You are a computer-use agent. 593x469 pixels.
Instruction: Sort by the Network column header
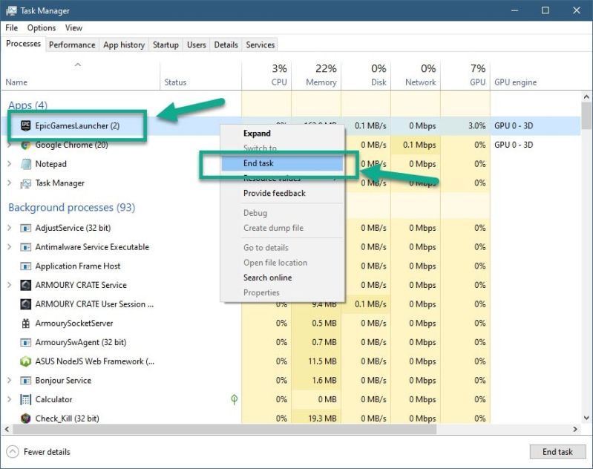click(416, 74)
